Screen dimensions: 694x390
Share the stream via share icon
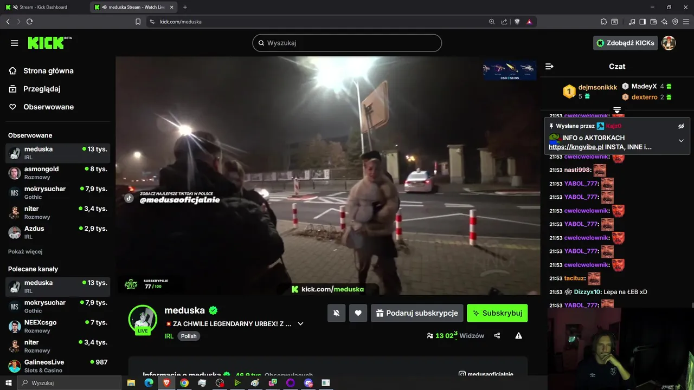(x=497, y=336)
